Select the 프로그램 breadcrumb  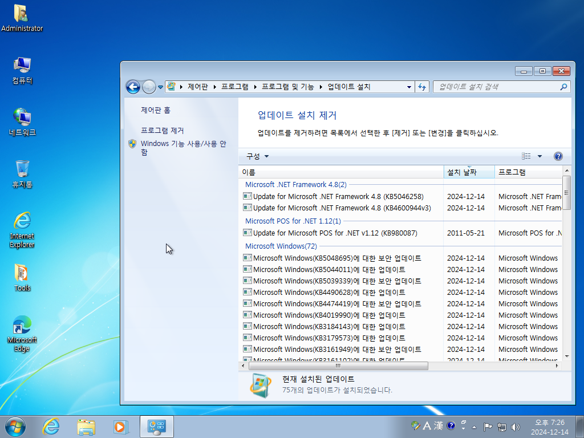pyautogui.click(x=234, y=87)
